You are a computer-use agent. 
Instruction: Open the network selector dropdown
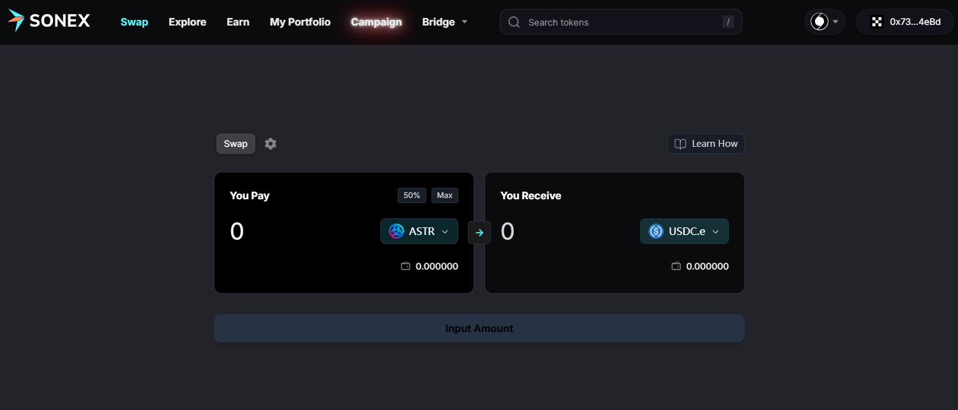coord(825,22)
